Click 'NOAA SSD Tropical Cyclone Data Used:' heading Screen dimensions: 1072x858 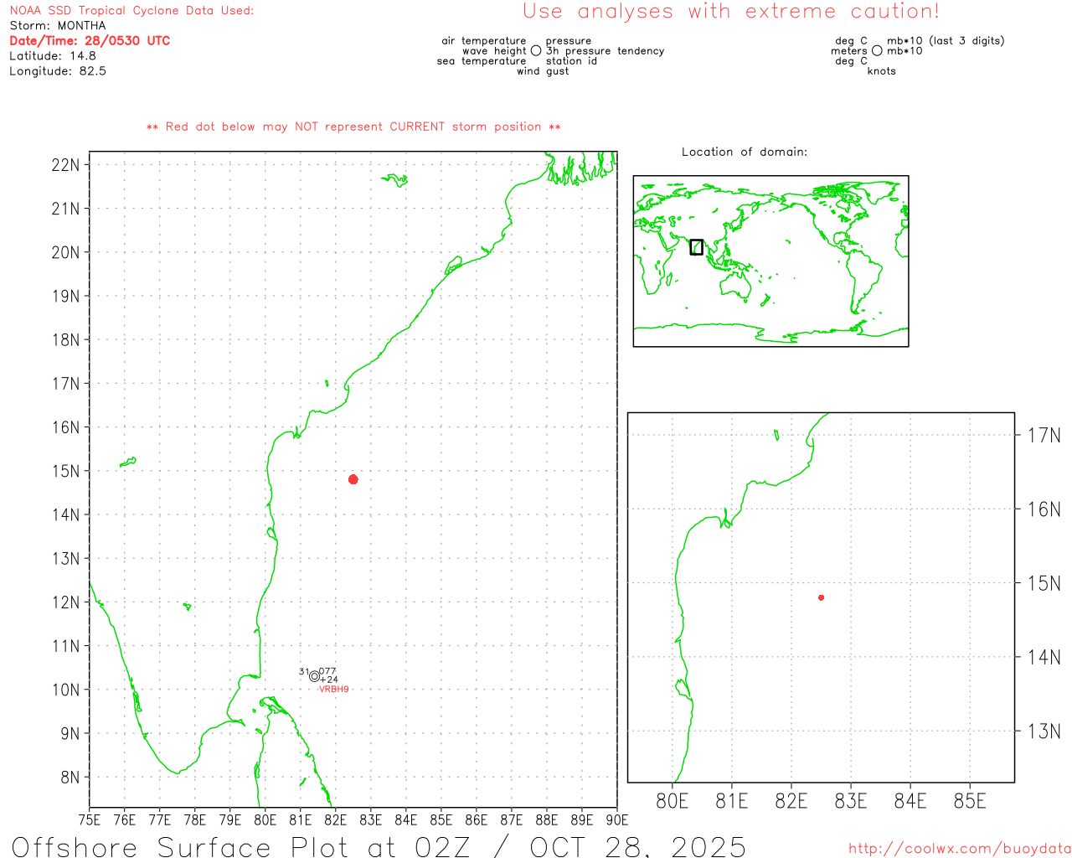[131, 11]
